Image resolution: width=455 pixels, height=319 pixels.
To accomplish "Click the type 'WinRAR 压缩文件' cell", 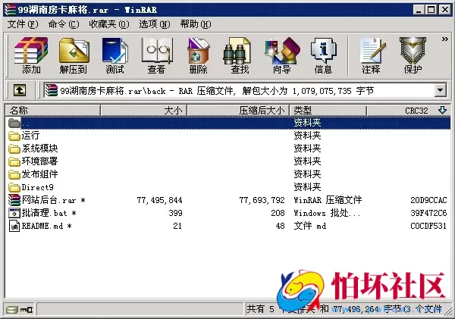I will click(x=328, y=200).
